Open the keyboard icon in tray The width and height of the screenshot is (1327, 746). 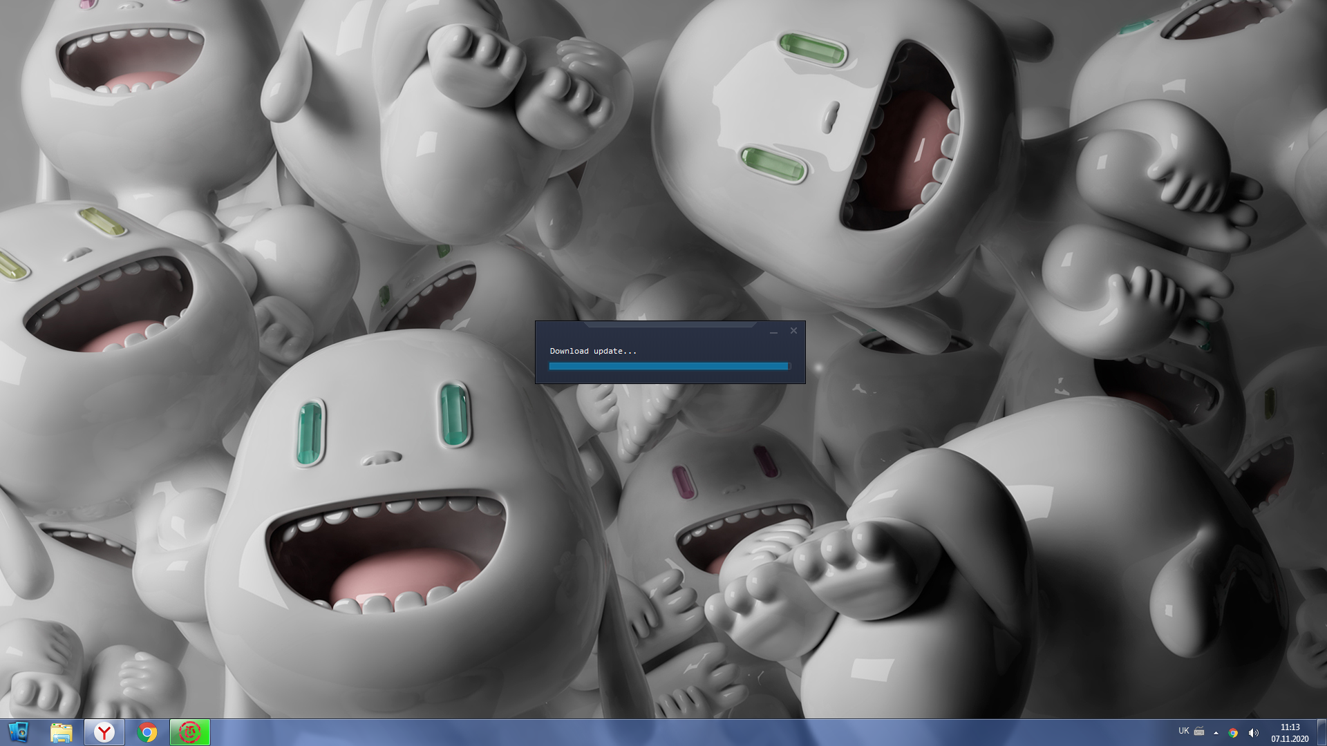(1199, 731)
